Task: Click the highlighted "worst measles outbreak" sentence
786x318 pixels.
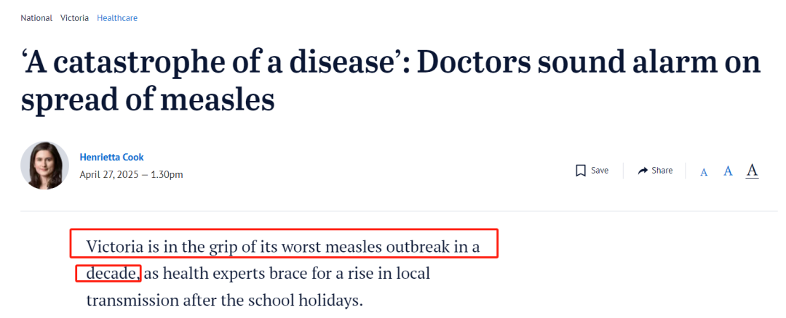Action: pyautogui.click(x=283, y=247)
